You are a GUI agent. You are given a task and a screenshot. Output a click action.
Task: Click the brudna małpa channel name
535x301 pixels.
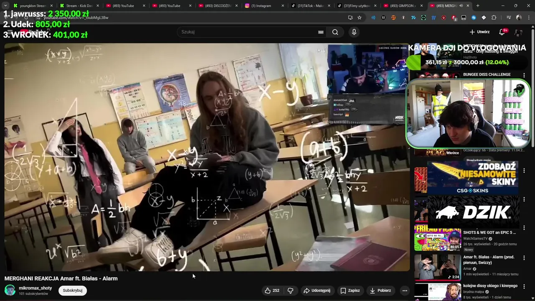pyautogui.click(x=474, y=292)
